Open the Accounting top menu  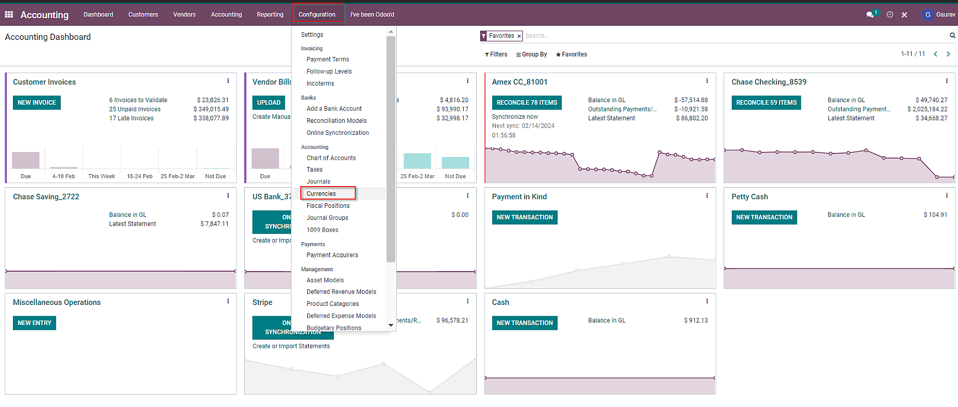pos(226,15)
